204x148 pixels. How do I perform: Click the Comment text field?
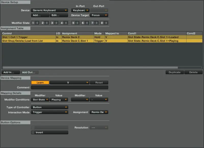click(70, 87)
